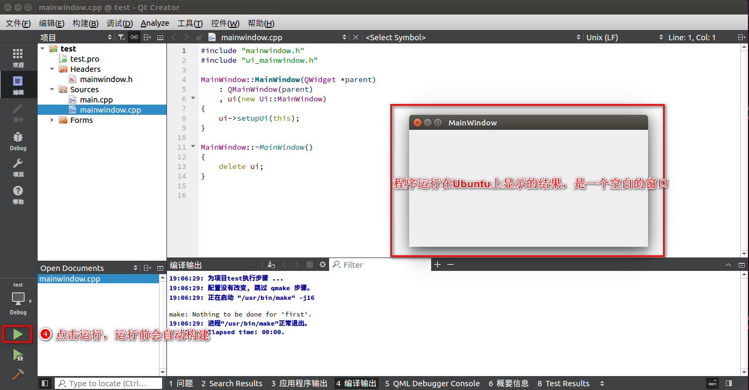The height and width of the screenshot is (390, 749).
Task: Toggle synchronize with editor link icon
Action: [x=134, y=37]
